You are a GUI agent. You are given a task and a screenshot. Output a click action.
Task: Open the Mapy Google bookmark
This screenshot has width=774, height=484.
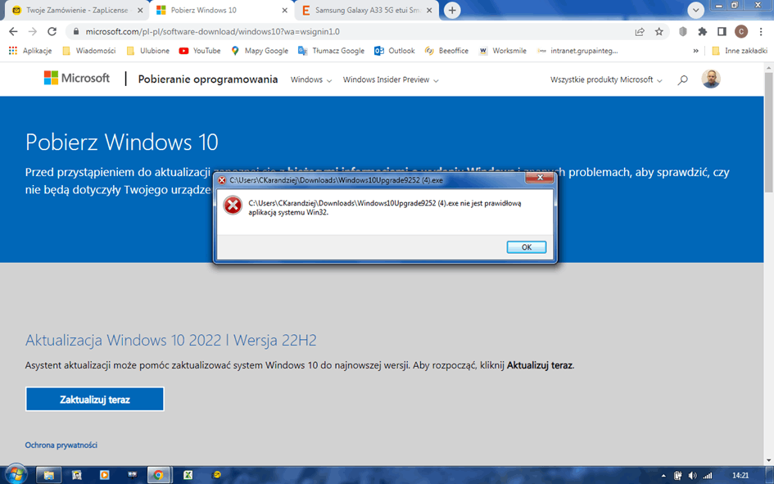tap(260, 51)
